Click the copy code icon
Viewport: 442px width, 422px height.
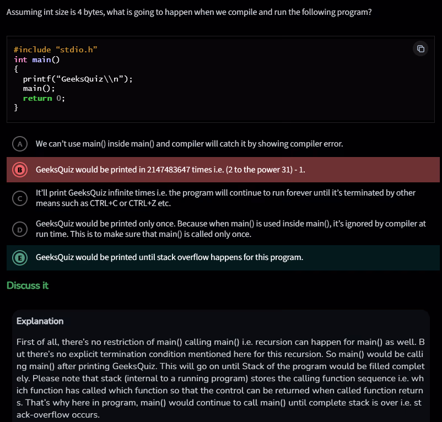pyautogui.click(x=421, y=48)
